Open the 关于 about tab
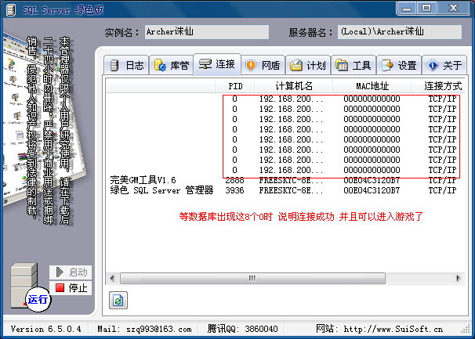Image resolution: width=475 pixels, height=339 pixels. 443,65
